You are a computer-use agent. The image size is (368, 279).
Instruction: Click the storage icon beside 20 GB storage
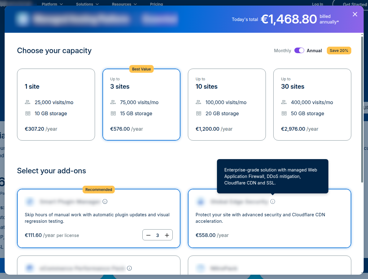[199, 113]
